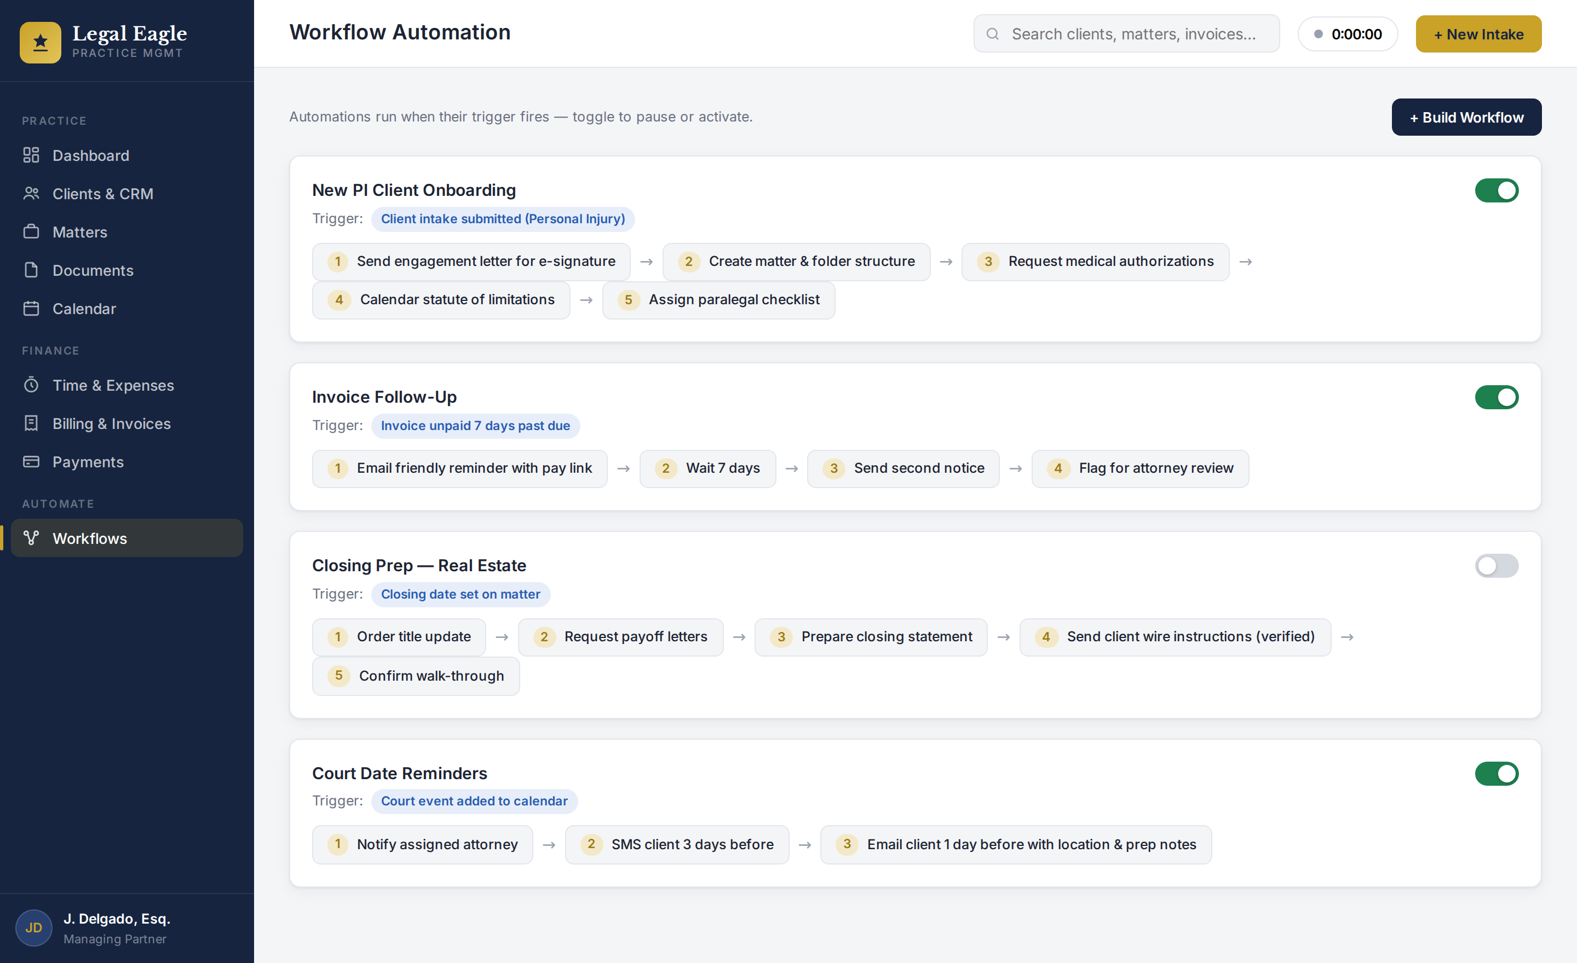
Task: Open Matters in the sidebar
Action: pos(126,232)
